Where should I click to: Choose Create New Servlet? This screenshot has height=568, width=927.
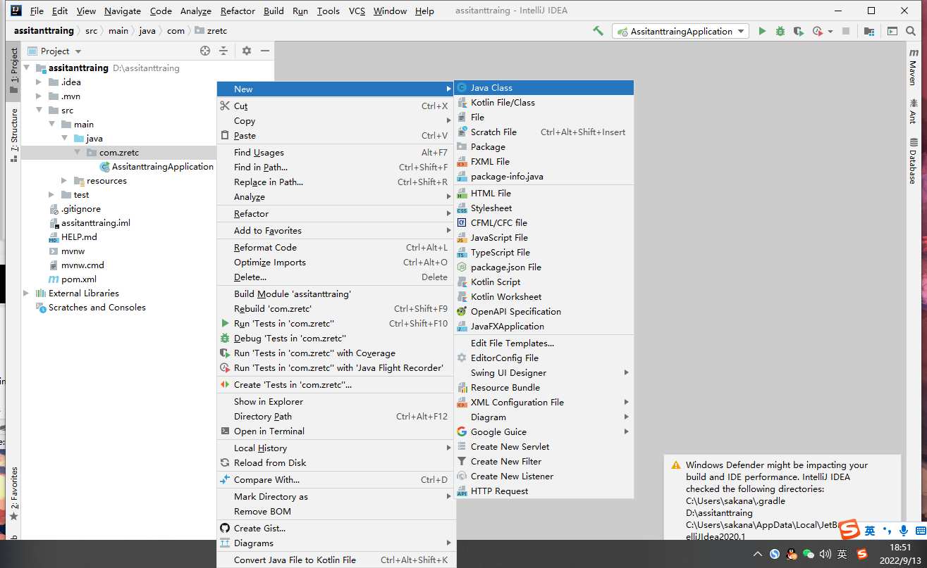coord(544,447)
